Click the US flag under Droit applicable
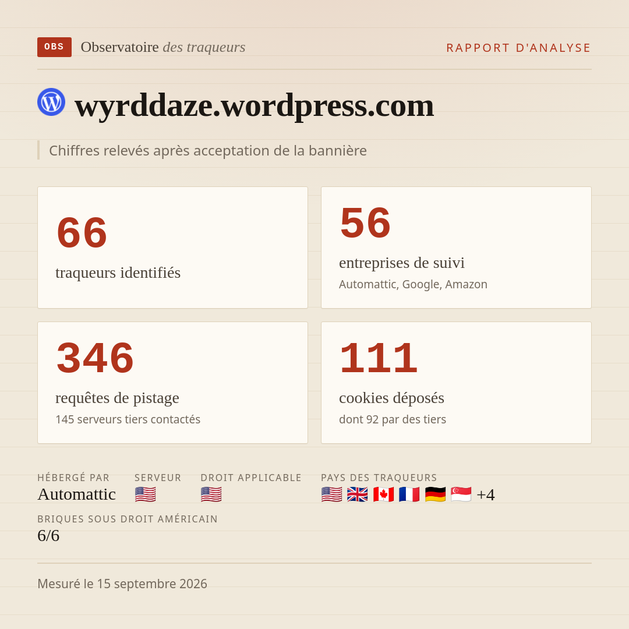The image size is (629, 629). point(211,494)
